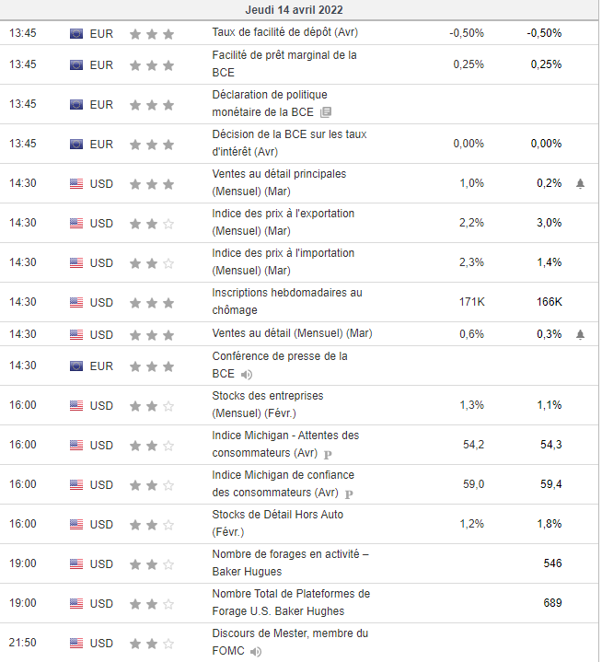Click the alert bell for Ventes au détail (Mensuel)
Viewport: 602px width, 662px height.
pyautogui.click(x=580, y=334)
